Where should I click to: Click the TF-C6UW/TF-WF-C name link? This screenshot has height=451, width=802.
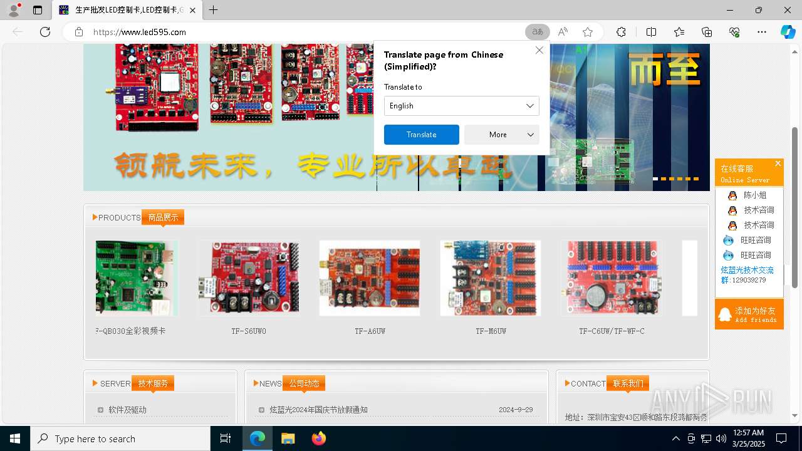point(612,331)
